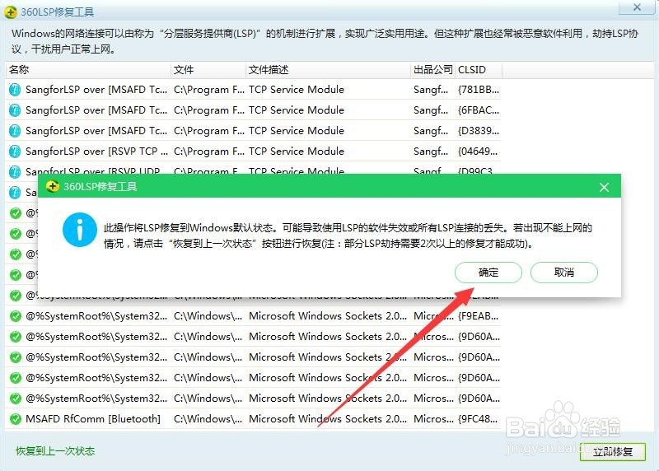Viewport: 659px width, 471px height.
Task: Click the 360 logo in the dialog title bar
Action: [x=53, y=186]
